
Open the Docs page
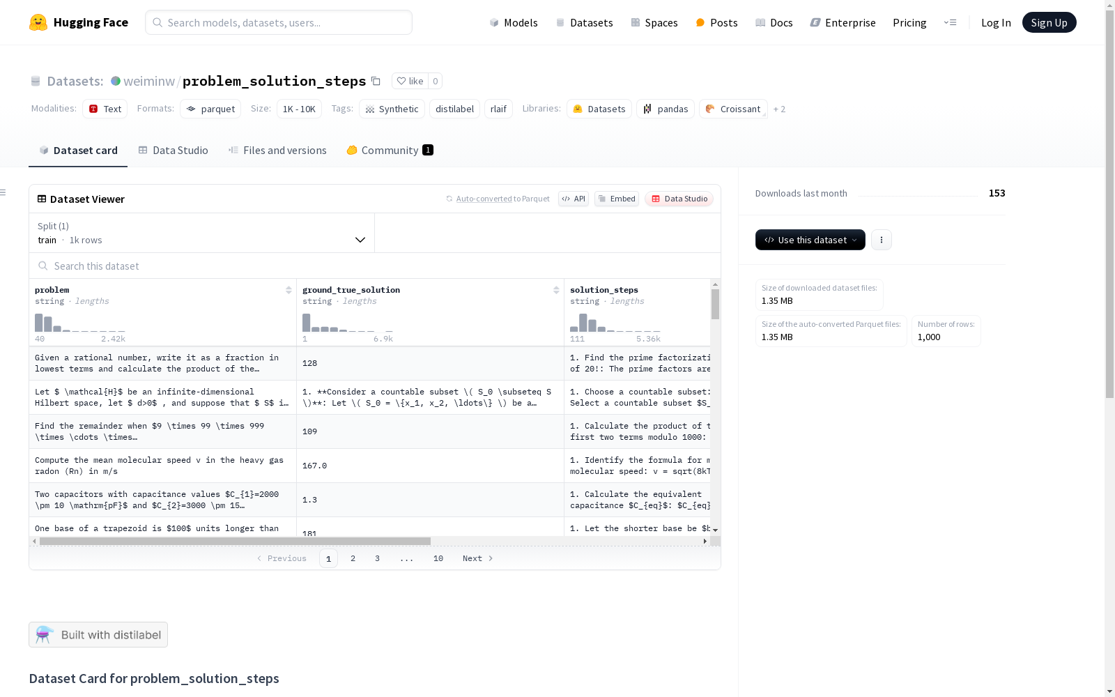774,22
